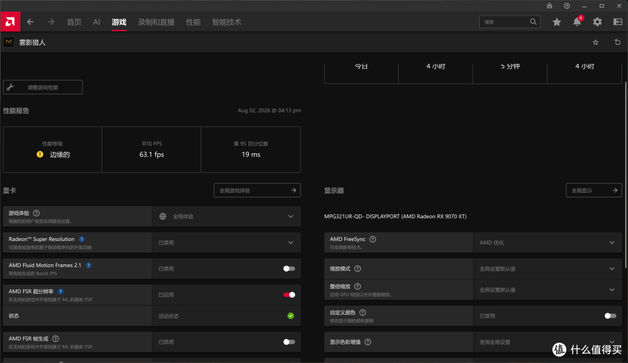628x363 pixels.
Task: Open settings gear icon
Action: point(598,22)
